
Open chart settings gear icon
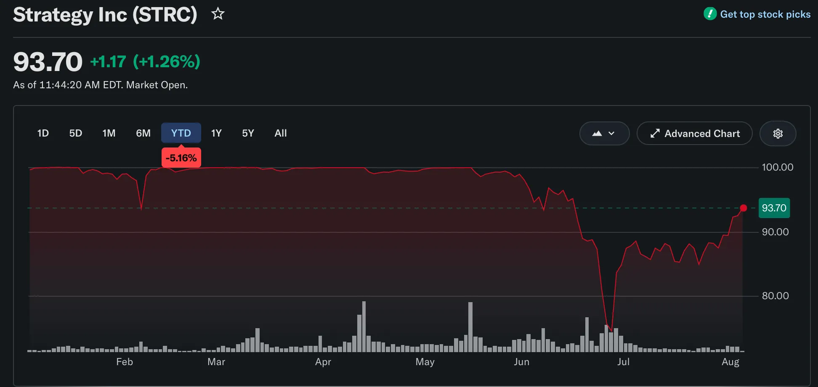tap(778, 134)
